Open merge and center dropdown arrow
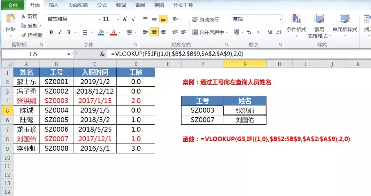Image resolution: width=371 pixels, height=196 pixels. tap(227, 32)
